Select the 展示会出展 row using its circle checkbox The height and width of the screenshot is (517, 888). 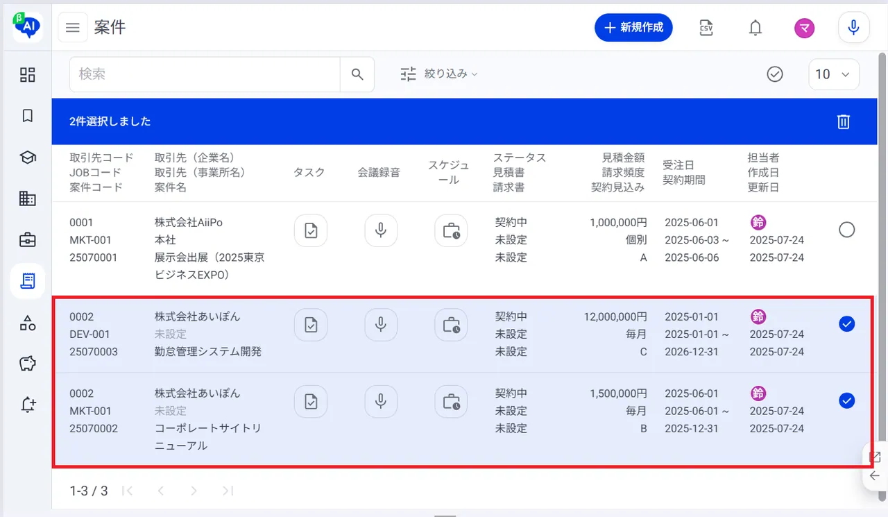846,230
